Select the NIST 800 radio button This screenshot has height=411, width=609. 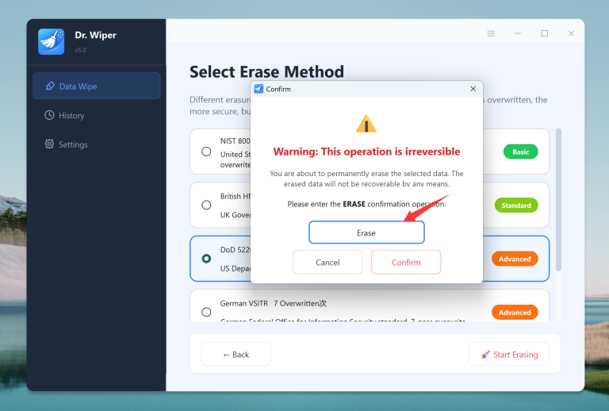pyautogui.click(x=206, y=152)
